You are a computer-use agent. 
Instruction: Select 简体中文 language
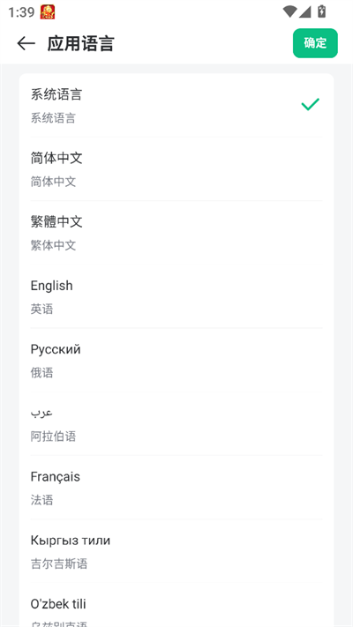[176, 169]
